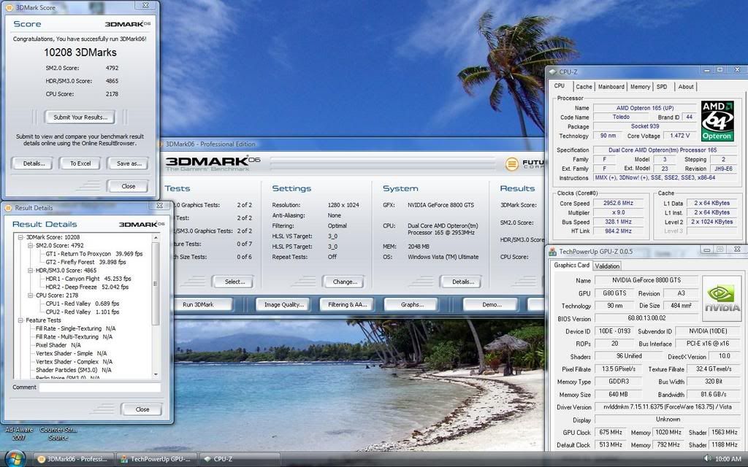The height and width of the screenshot is (467, 748).
Task: Collapse the 3DMark Score tree node
Action: 20,237
